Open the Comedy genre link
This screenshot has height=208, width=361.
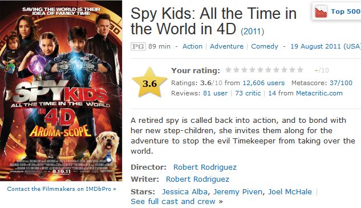[265, 46]
